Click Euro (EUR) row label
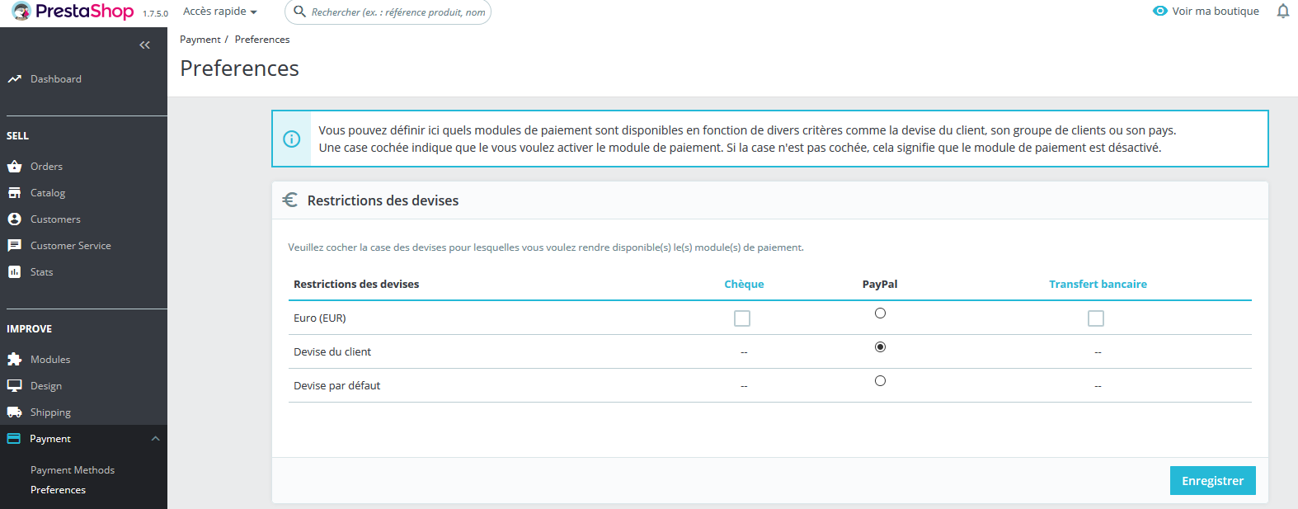 [320, 318]
